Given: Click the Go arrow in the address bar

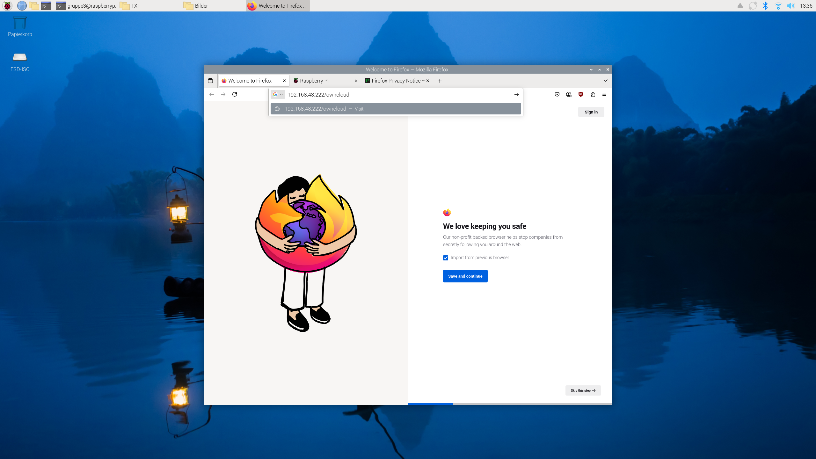Looking at the screenshot, I should (x=516, y=95).
